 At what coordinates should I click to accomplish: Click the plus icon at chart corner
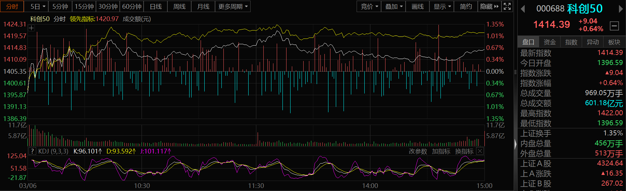(x=31, y=28)
